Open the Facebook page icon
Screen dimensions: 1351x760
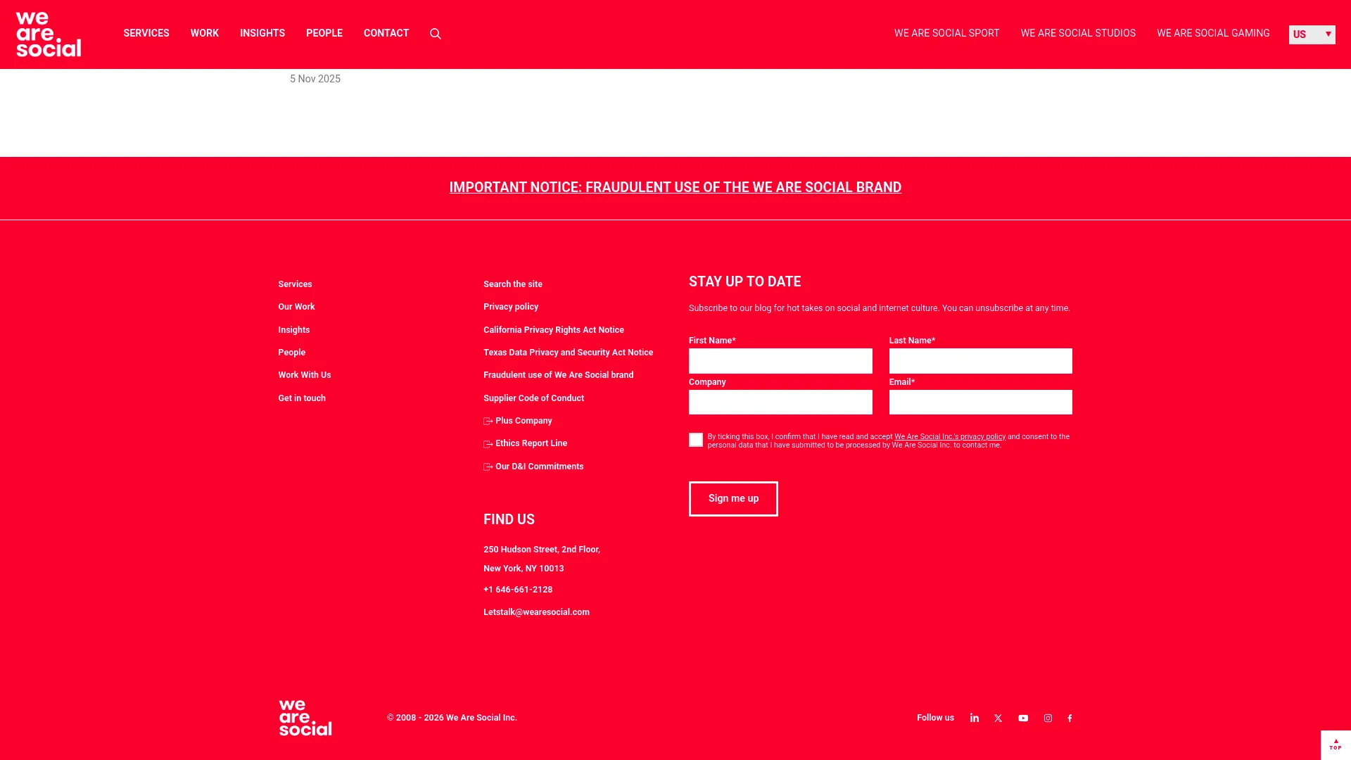pyautogui.click(x=1070, y=718)
